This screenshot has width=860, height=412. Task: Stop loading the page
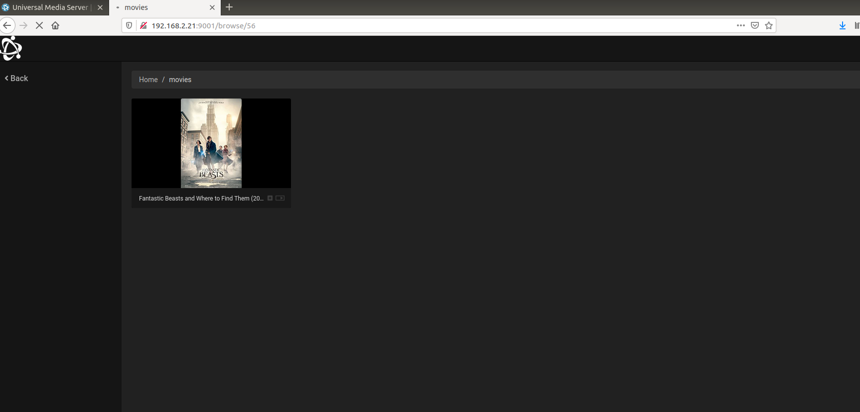39,25
